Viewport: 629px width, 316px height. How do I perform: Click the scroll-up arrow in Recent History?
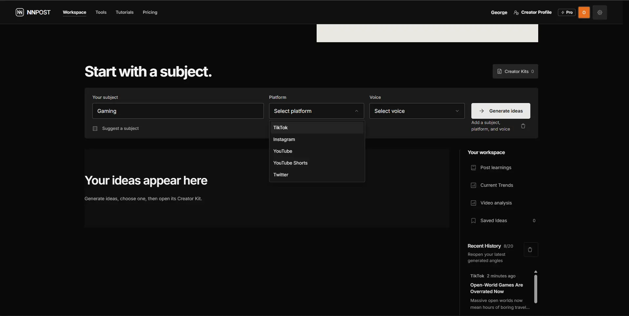[536, 272]
